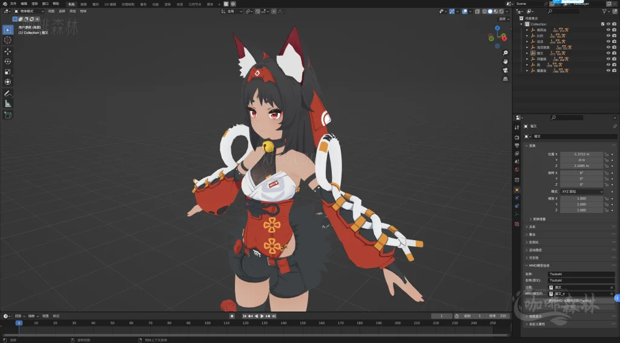Disable 猫又 in renders via camera icon
The image size is (620, 343).
tap(614, 53)
